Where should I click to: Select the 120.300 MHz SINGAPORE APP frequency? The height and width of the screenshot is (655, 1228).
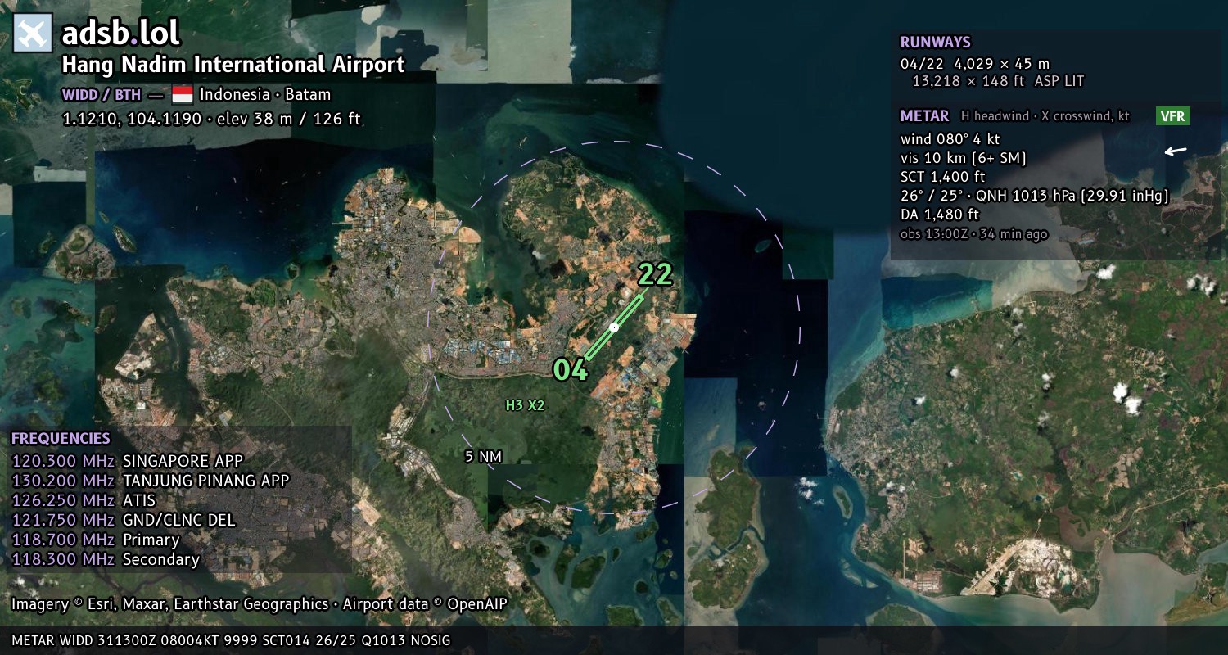click(127, 460)
